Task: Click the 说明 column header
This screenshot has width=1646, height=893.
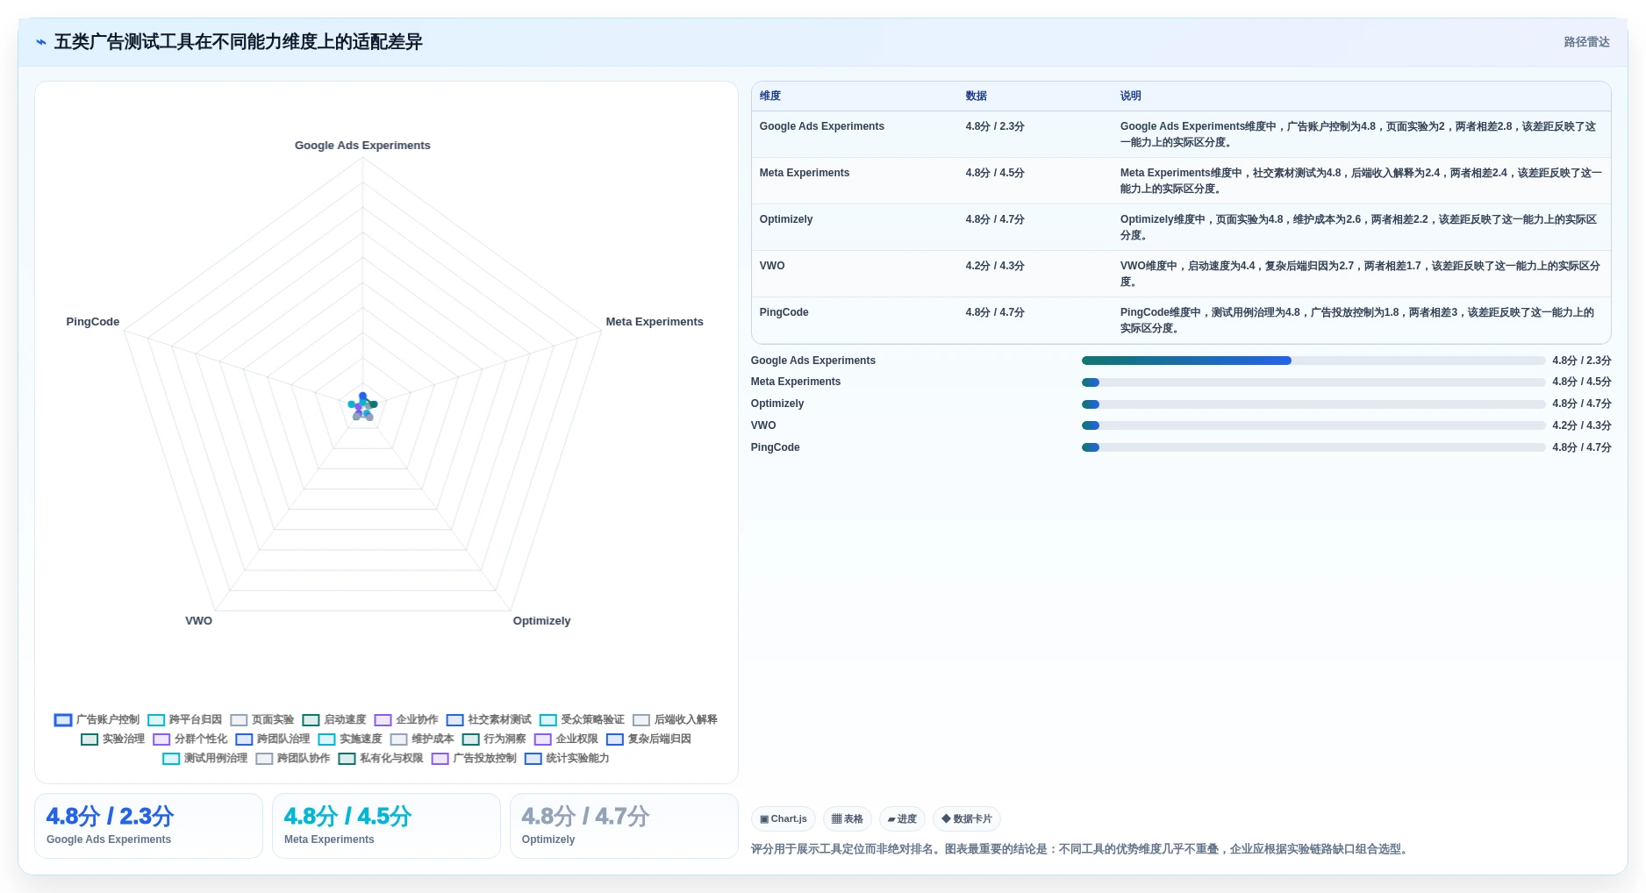Action: point(1130,96)
